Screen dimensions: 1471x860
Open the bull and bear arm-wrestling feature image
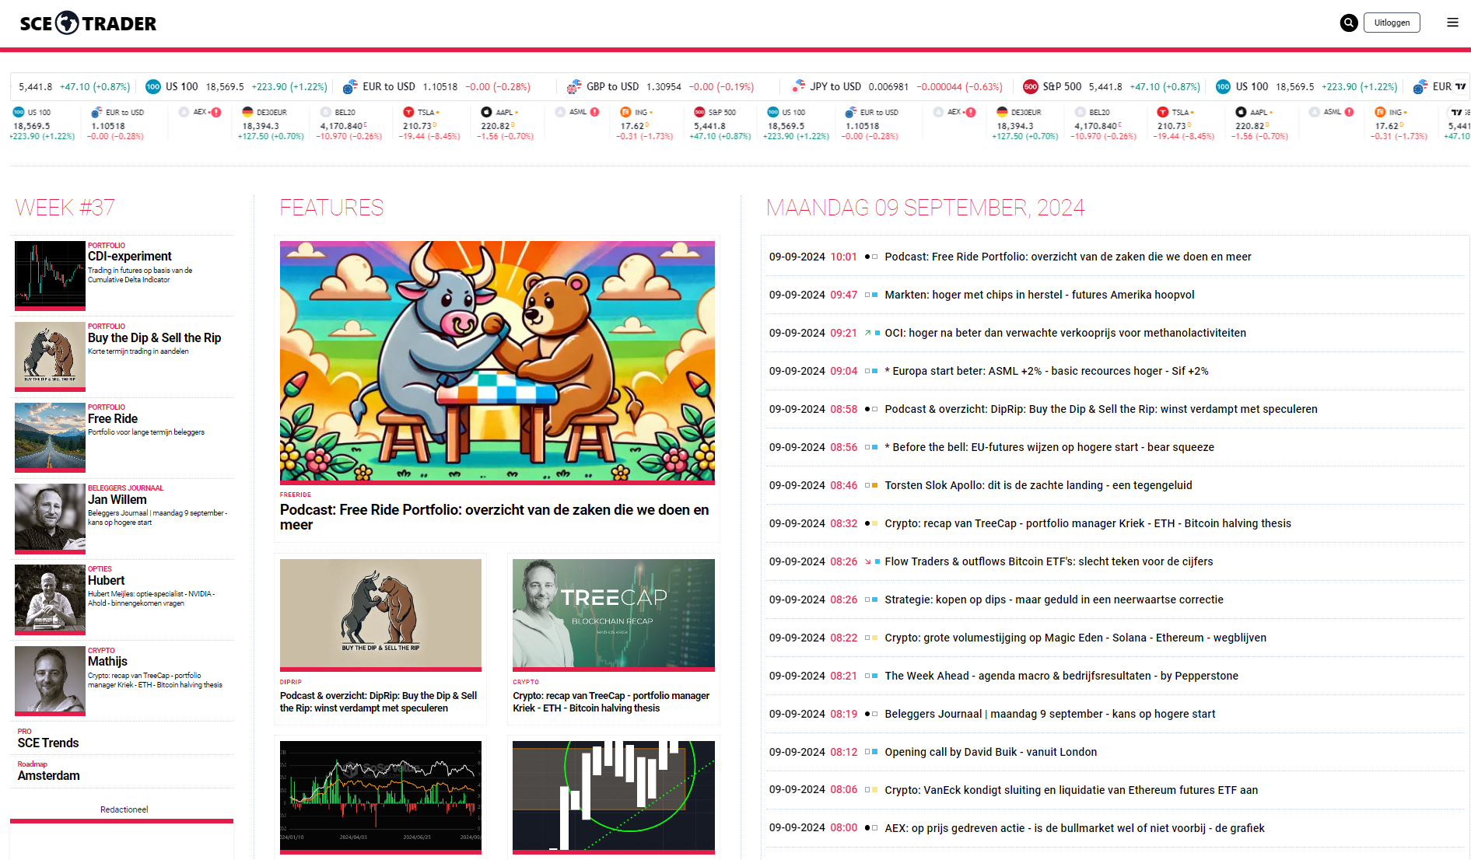497,362
